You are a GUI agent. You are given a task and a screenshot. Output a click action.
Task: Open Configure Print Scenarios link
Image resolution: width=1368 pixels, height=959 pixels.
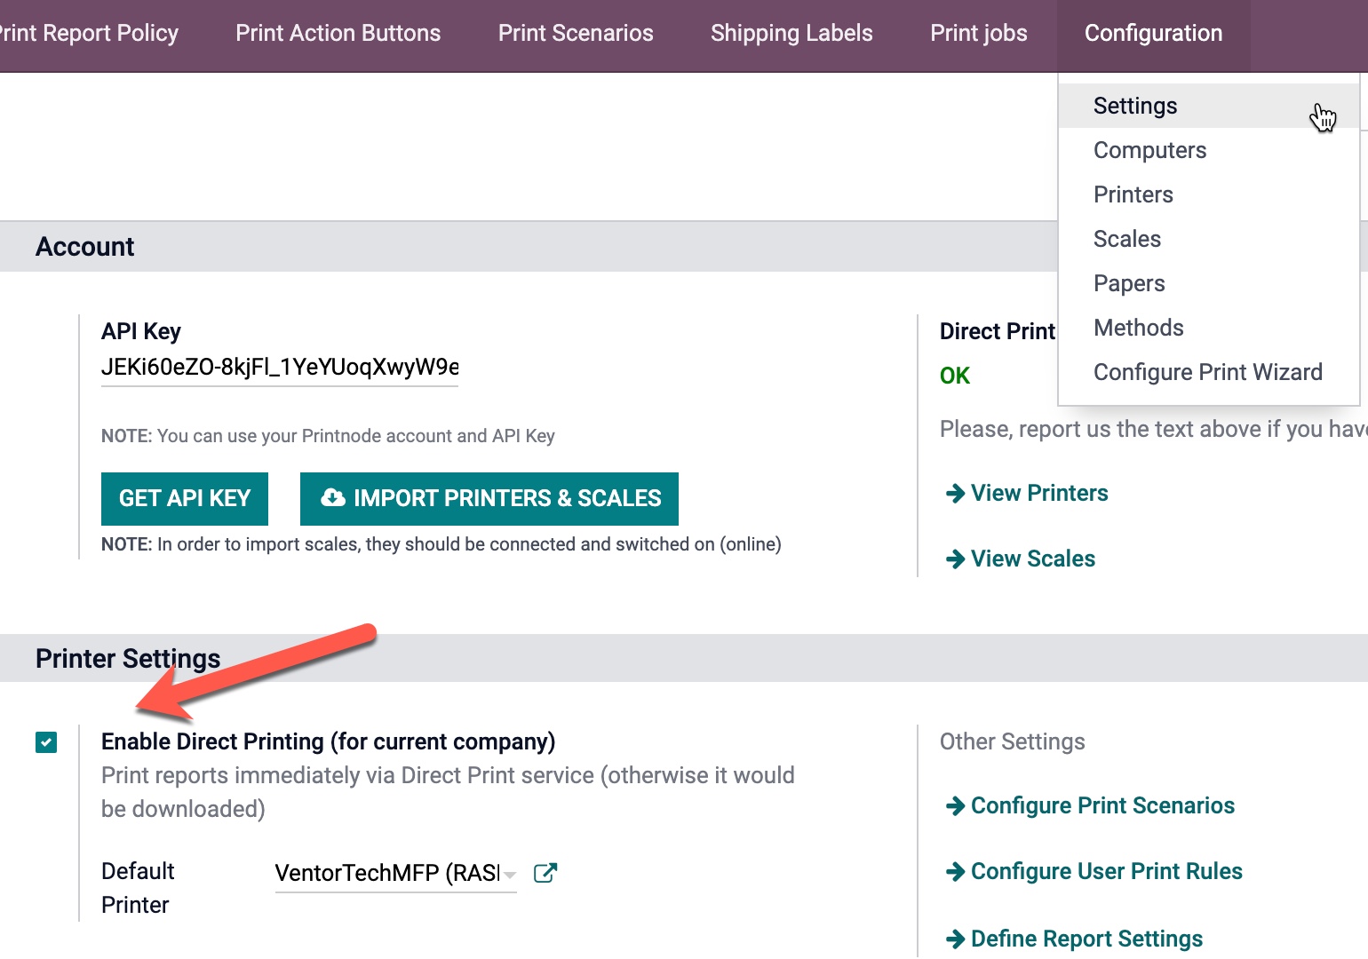point(1102,805)
